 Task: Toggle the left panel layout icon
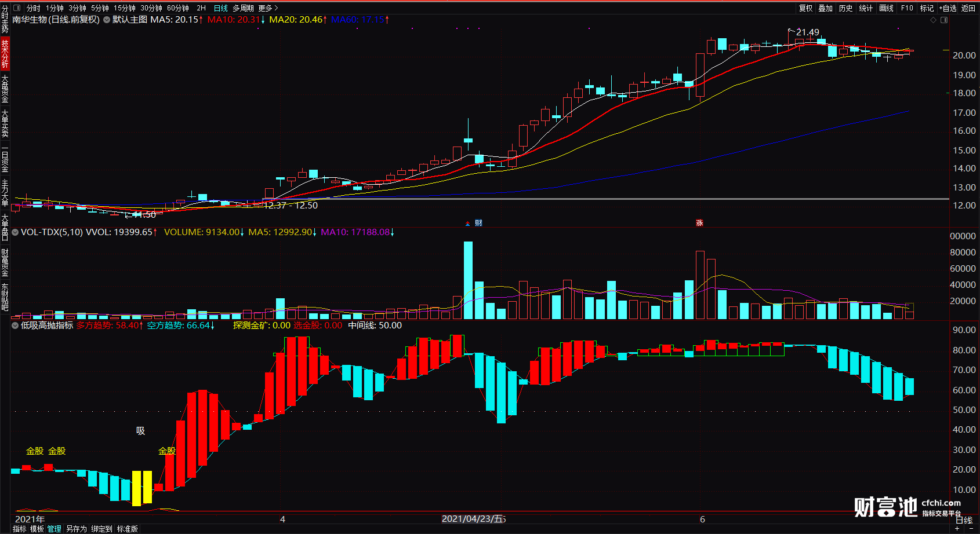[x=16, y=8]
